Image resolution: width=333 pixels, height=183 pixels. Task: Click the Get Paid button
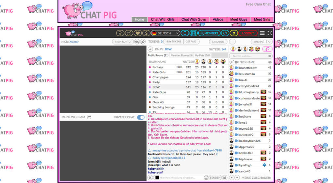click(x=191, y=42)
